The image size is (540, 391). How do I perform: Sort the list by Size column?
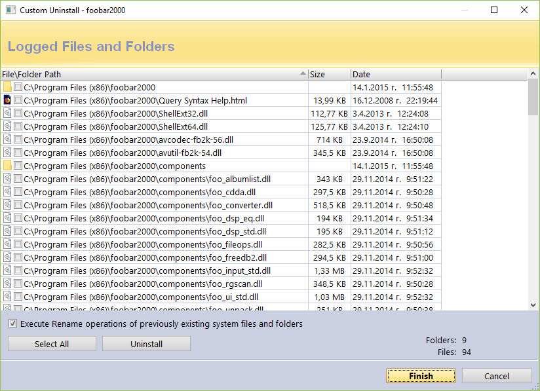[329, 75]
